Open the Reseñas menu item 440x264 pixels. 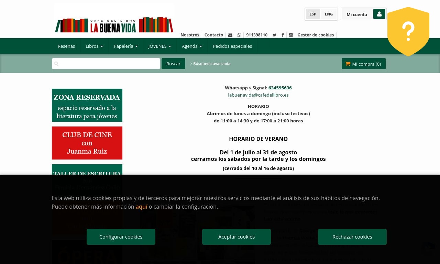[x=66, y=46]
